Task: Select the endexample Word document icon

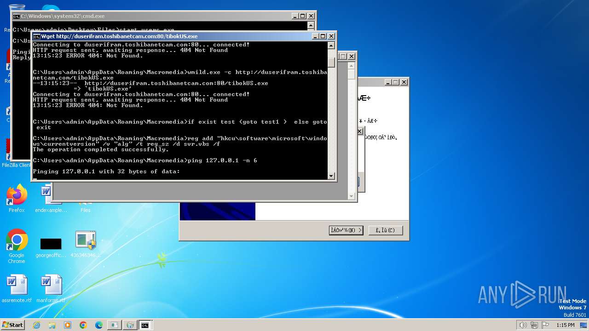Action: 51,199
